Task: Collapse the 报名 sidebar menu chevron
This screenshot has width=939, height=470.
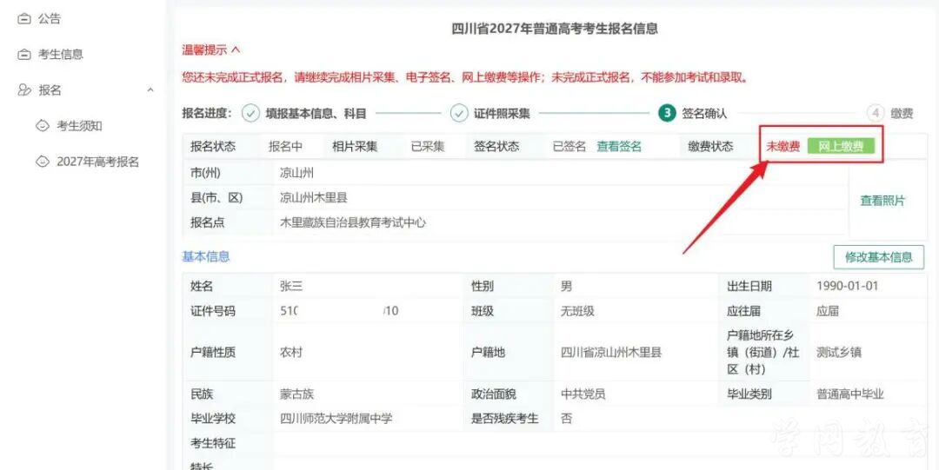Action: pyautogui.click(x=150, y=89)
